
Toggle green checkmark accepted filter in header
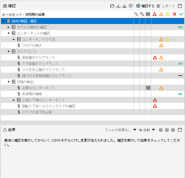pyautogui.click(x=181, y=14)
